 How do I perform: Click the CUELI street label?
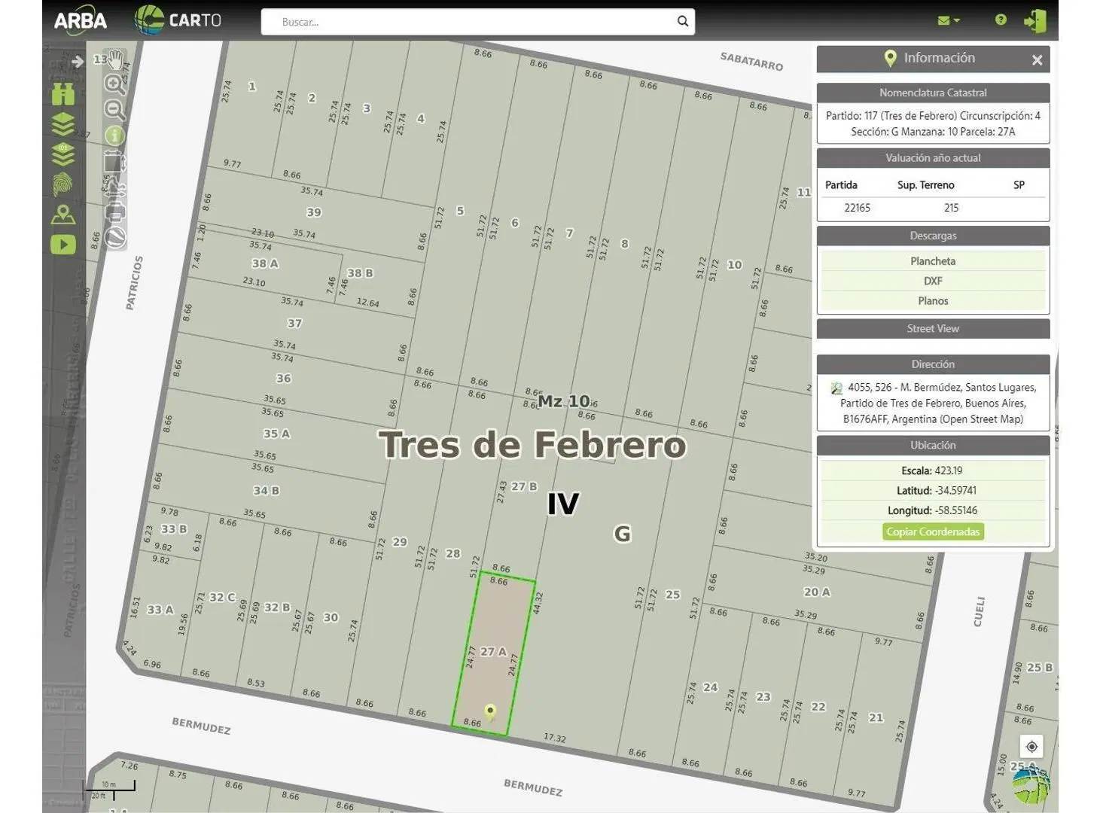pyautogui.click(x=979, y=611)
